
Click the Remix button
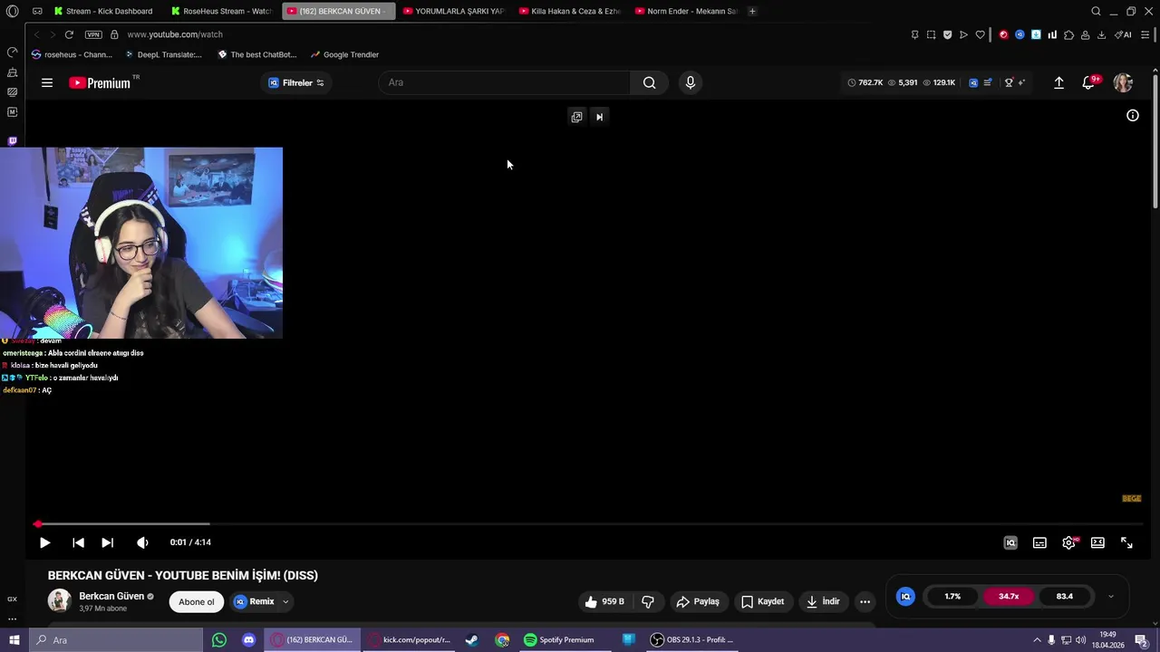pyautogui.click(x=254, y=601)
